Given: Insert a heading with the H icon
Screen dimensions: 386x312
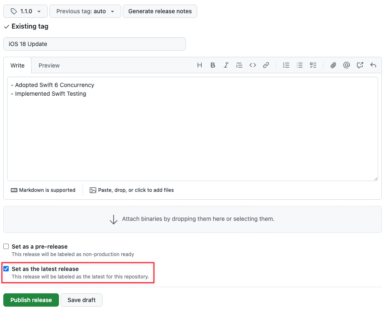Looking at the screenshot, I should click(199, 65).
